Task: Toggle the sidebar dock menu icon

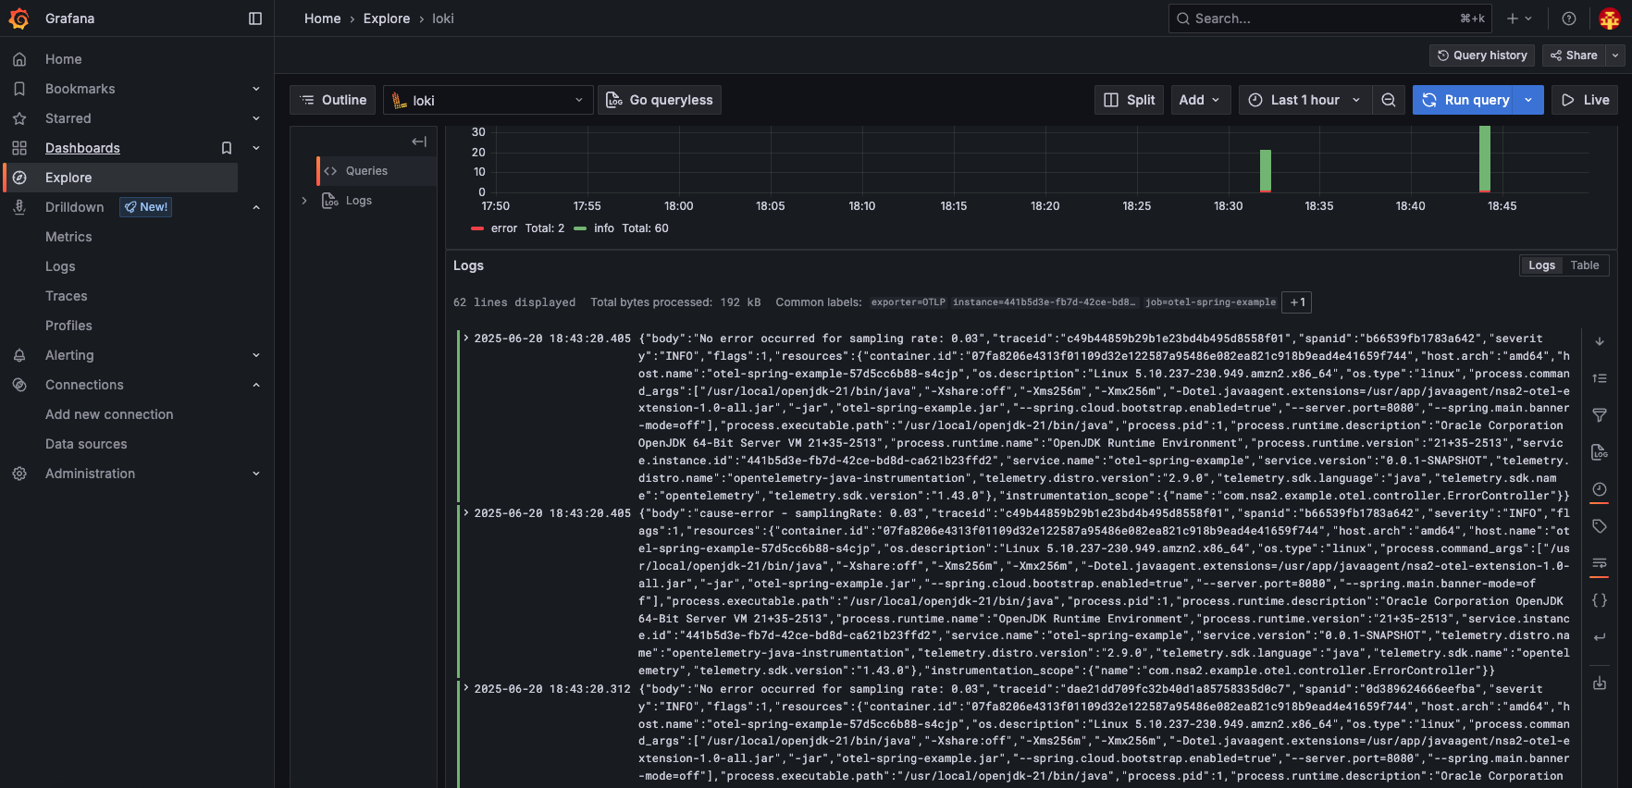Action: (255, 18)
